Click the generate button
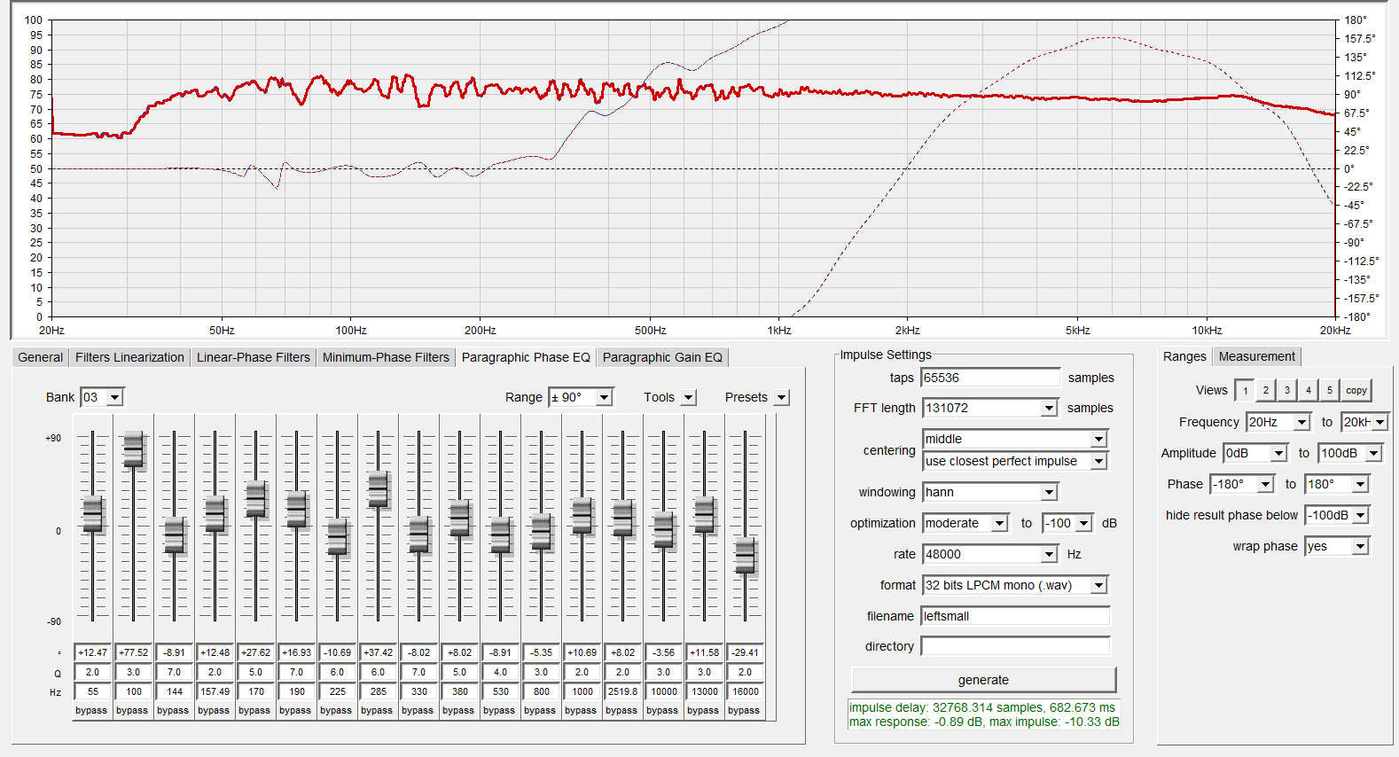This screenshot has width=1399, height=757. tap(983, 680)
